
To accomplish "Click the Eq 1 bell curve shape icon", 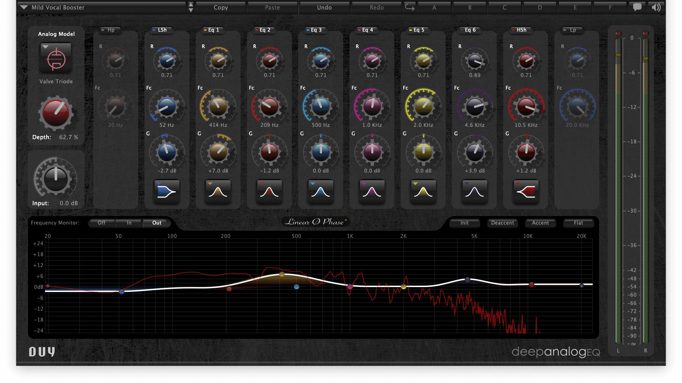I will click(x=218, y=192).
